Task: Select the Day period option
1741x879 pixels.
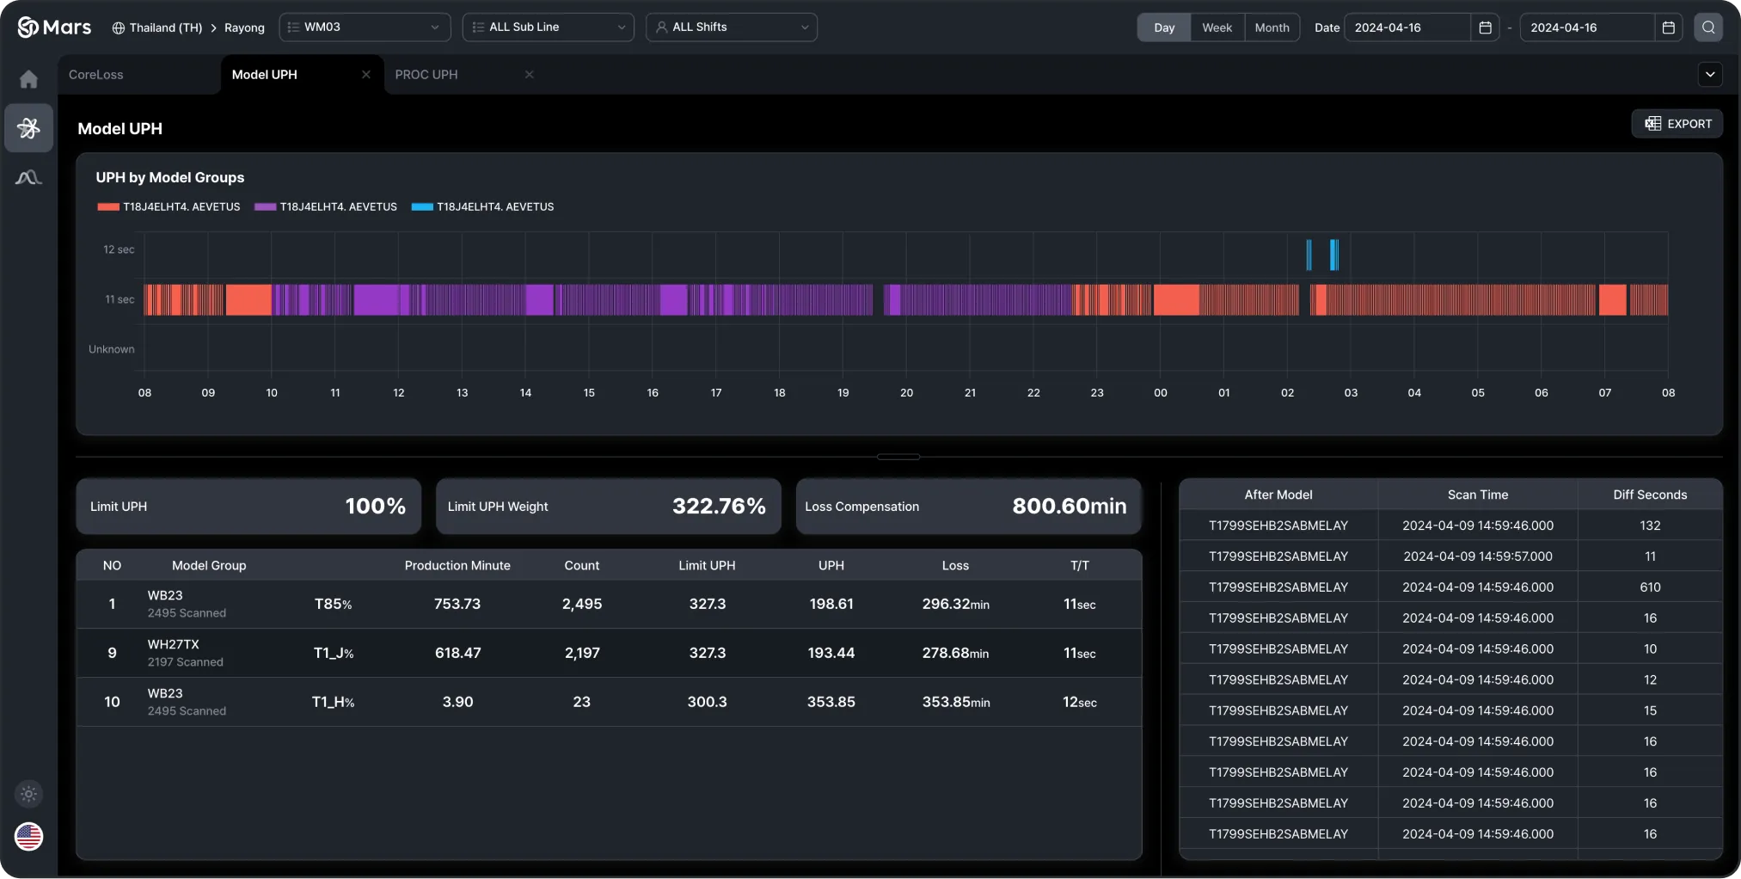Action: click(x=1164, y=28)
